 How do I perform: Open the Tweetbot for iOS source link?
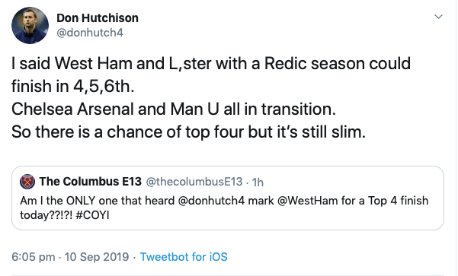pyautogui.click(x=184, y=257)
